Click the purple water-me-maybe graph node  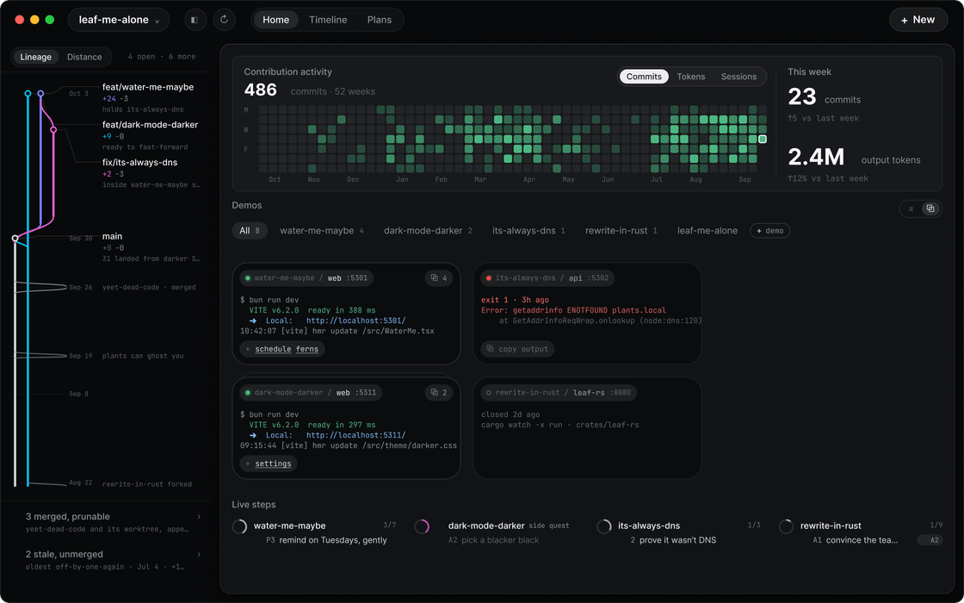pos(40,94)
